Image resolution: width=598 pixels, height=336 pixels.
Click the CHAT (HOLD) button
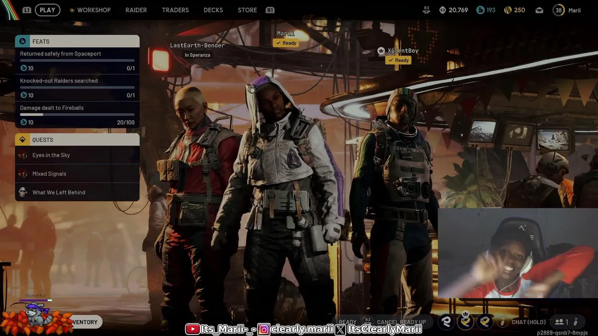pos(528,322)
